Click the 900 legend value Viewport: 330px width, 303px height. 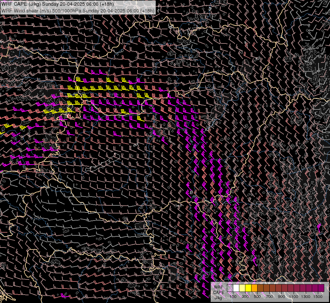click(x=281, y=297)
